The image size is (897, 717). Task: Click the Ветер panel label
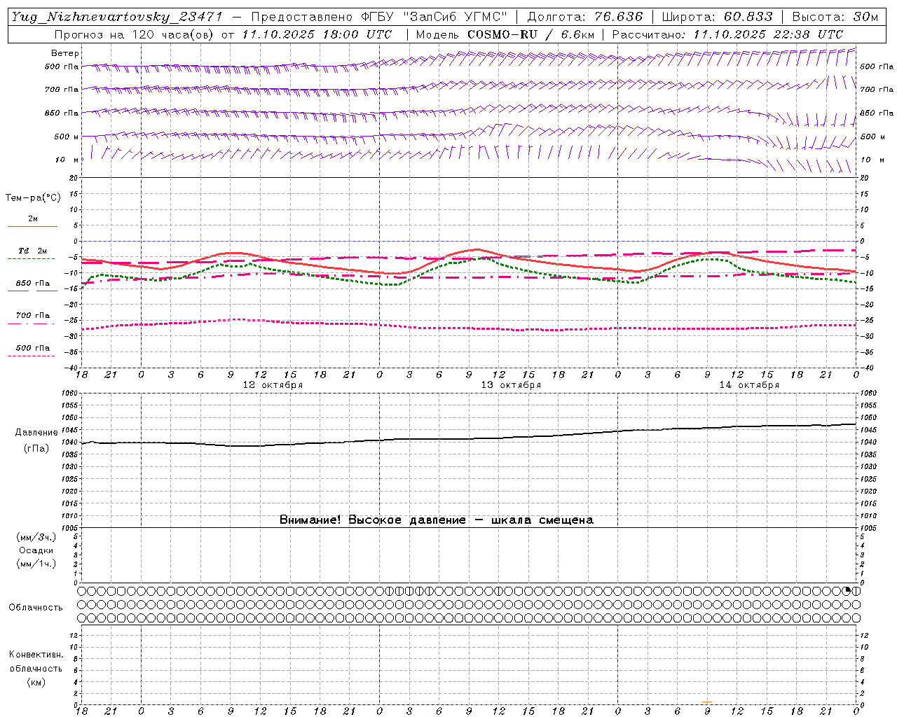tap(65, 53)
